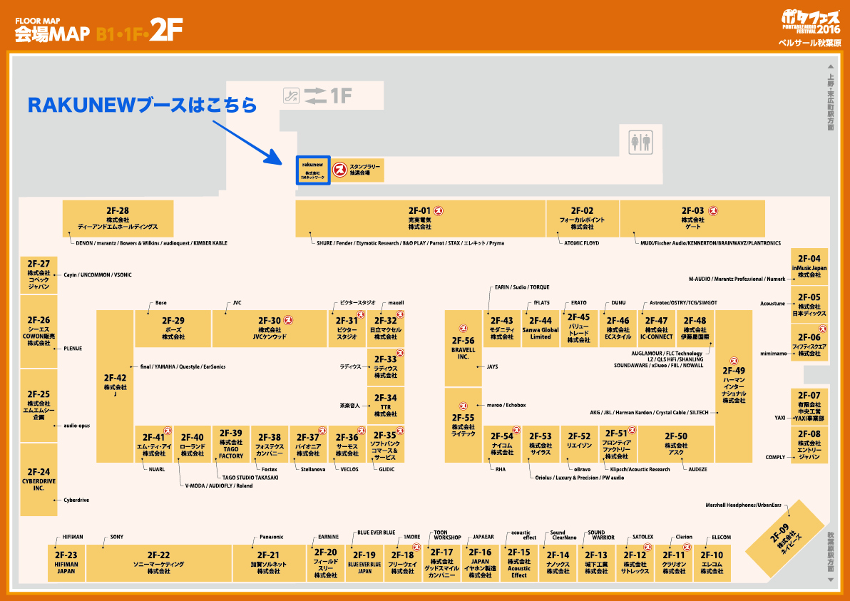This screenshot has height=601, width=850.
Task: Select the スタンプラリー抽選会場 booth
Action: click(357, 170)
